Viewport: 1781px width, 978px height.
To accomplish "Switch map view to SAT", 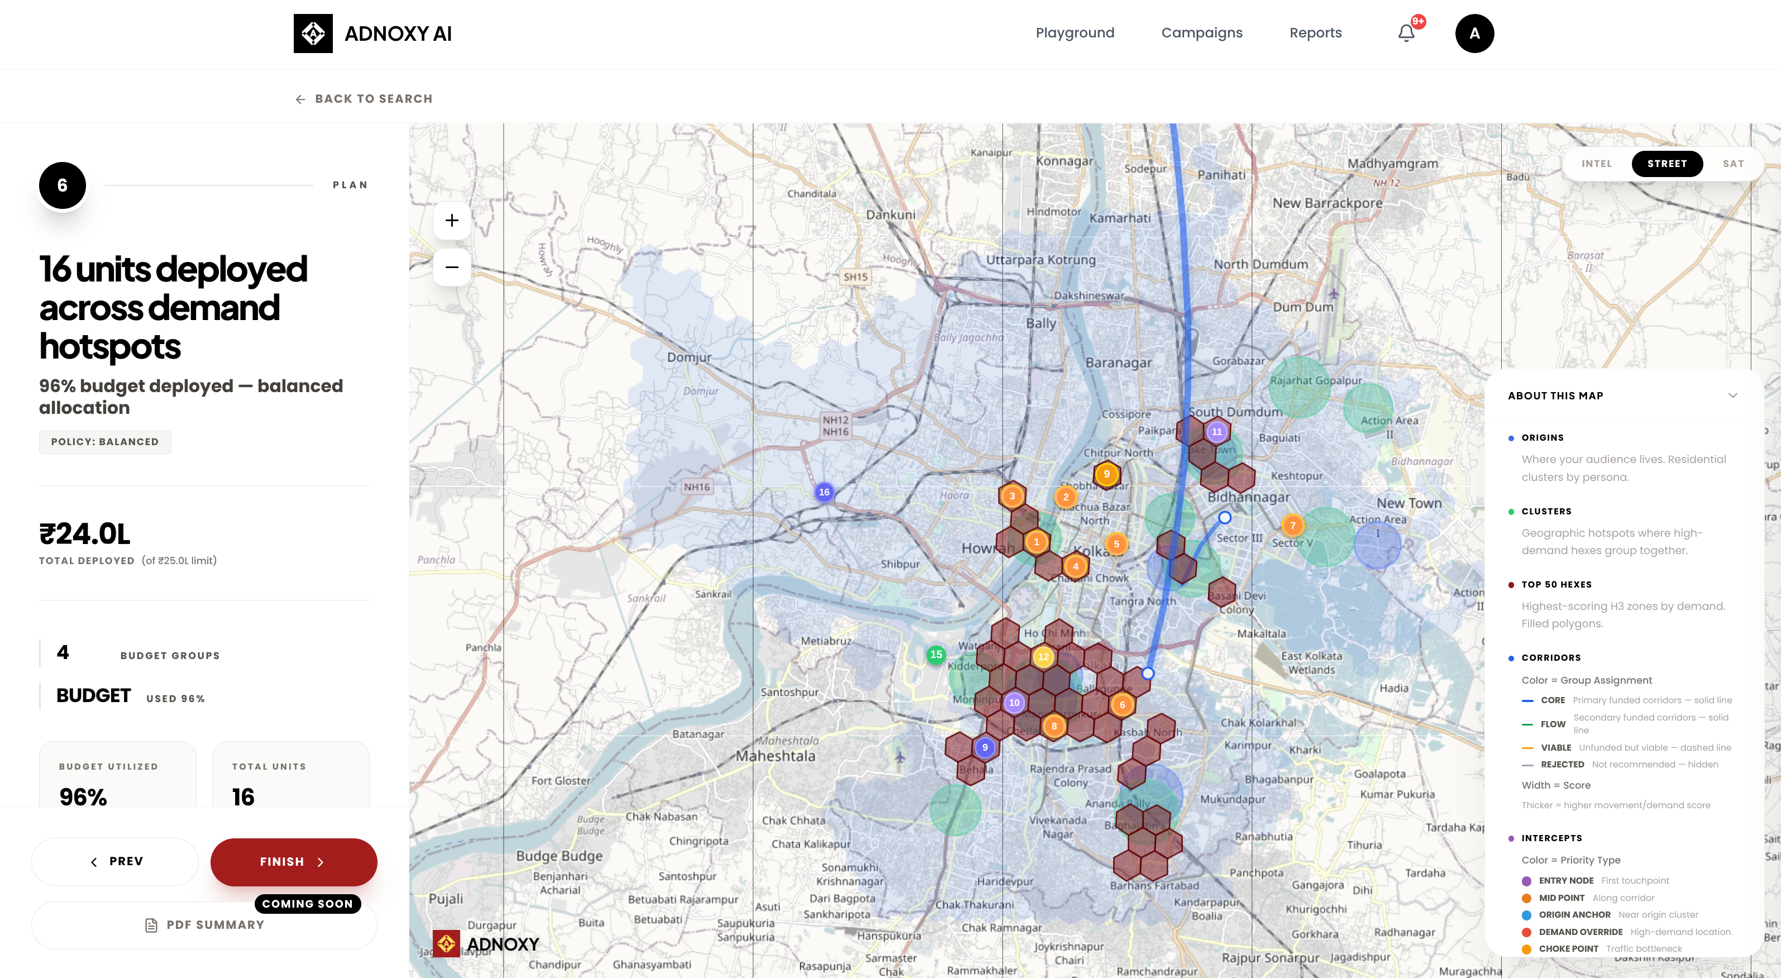I will (1732, 163).
